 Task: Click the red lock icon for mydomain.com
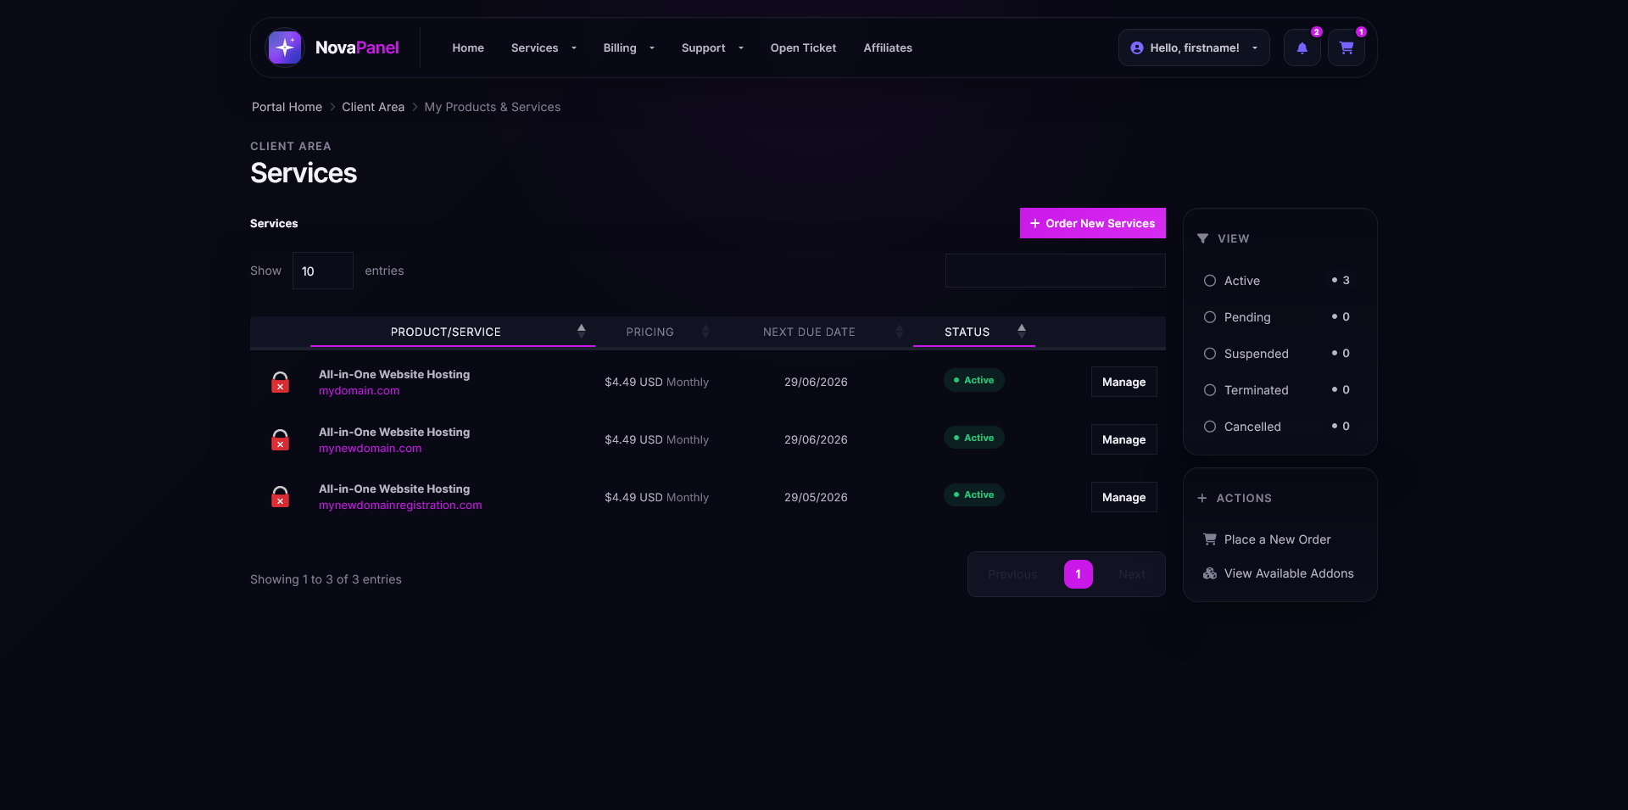(280, 383)
